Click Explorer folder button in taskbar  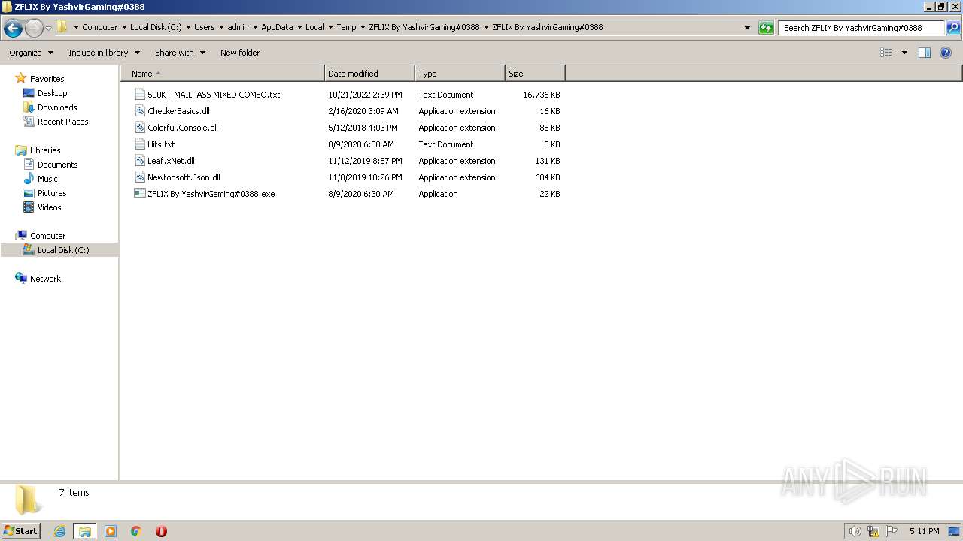85,531
